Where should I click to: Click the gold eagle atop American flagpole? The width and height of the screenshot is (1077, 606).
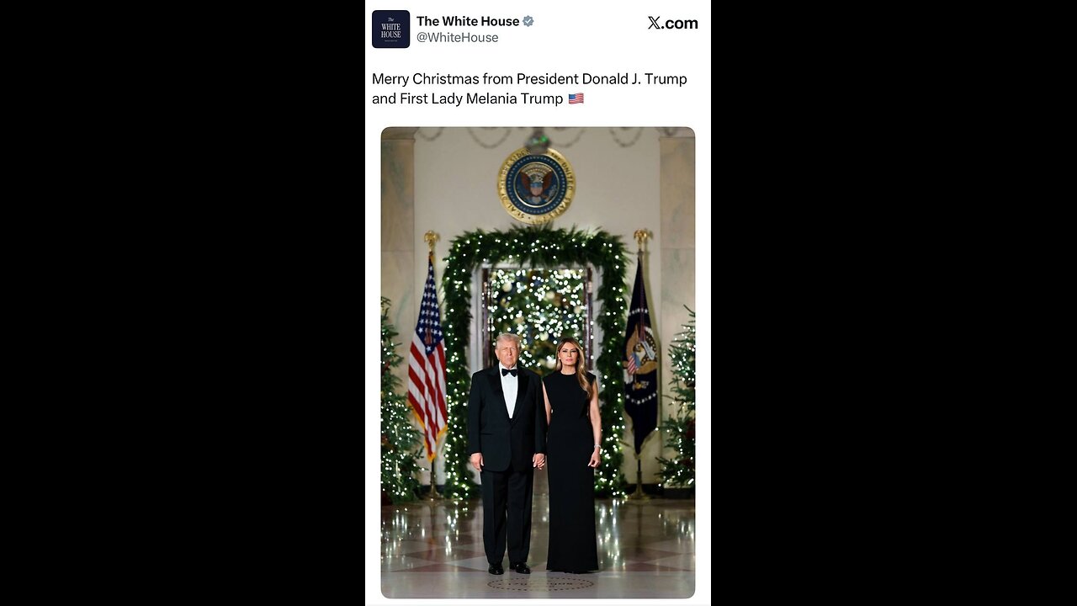[x=432, y=242]
